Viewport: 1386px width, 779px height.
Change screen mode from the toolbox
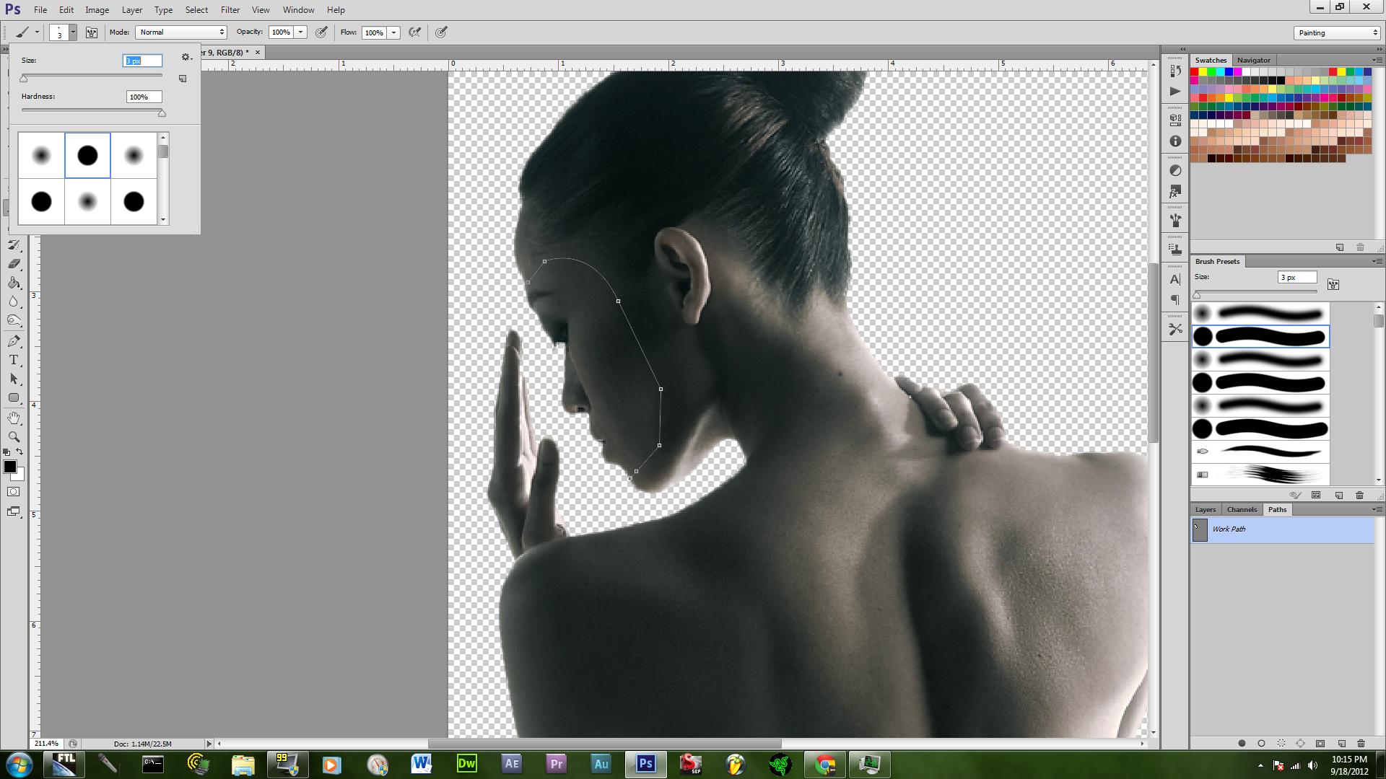tap(14, 511)
